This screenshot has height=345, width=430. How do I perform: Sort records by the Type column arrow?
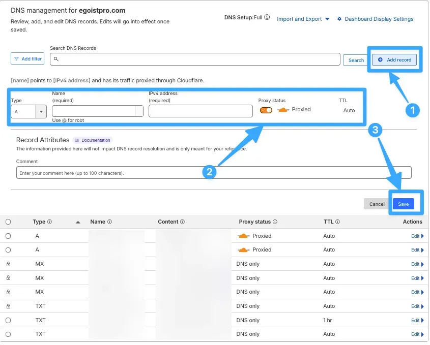[x=78, y=223]
